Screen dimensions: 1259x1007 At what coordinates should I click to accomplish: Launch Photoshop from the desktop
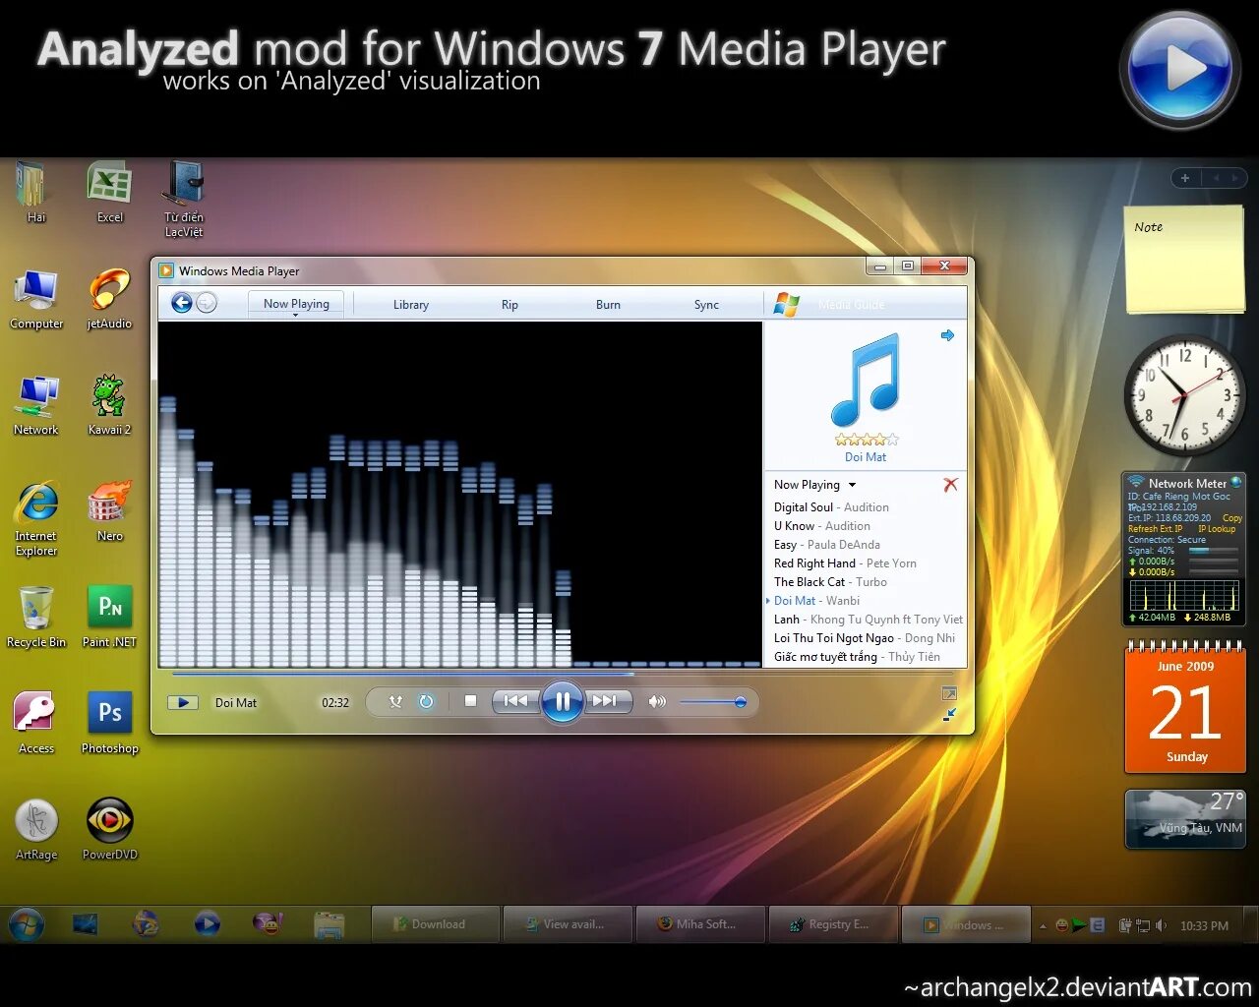(109, 724)
